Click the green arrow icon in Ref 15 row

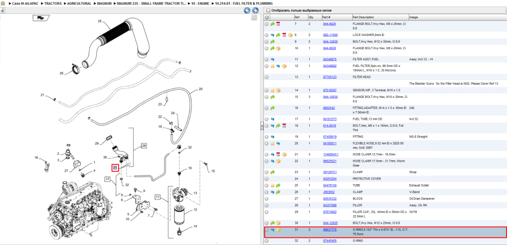point(273,97)
